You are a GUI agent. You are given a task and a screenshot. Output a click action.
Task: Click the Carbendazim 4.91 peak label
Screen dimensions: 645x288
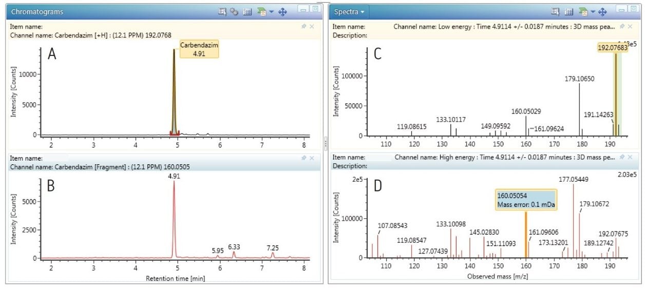[199, 49]
